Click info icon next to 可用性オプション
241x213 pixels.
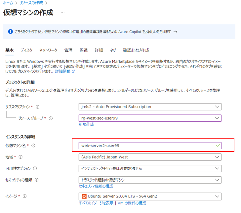[35, 168]
